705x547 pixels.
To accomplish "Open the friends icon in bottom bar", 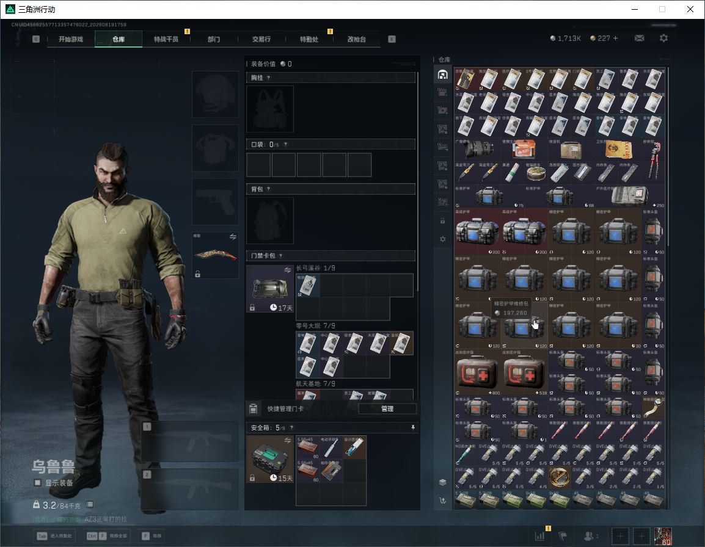I will point(591,536).
